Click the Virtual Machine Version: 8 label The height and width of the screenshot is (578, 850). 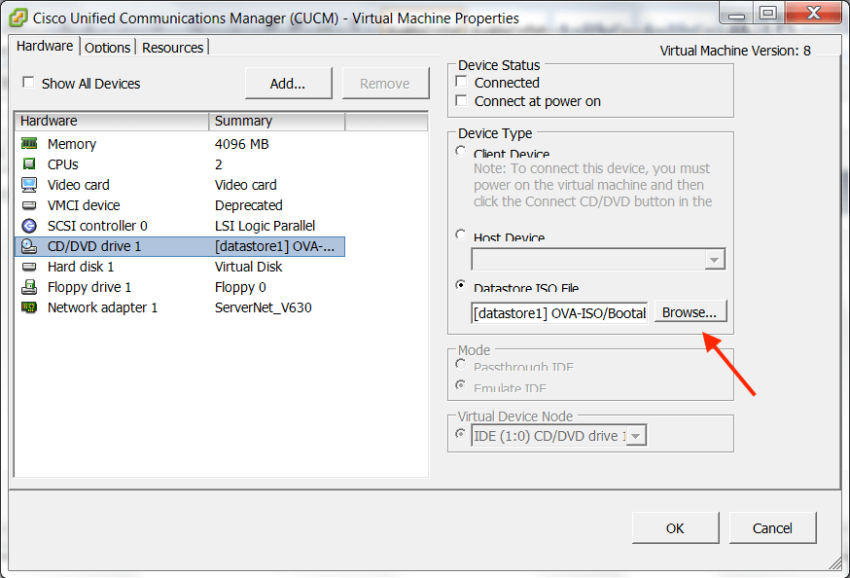tap(735, 51)
